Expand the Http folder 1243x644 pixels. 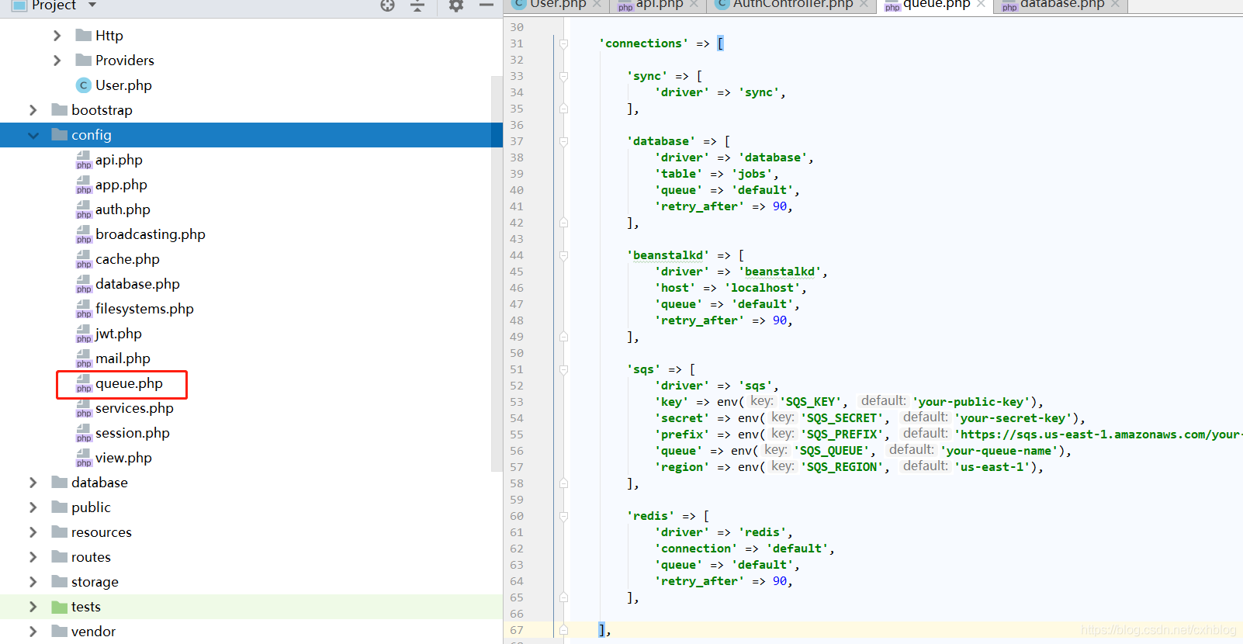[57, 36]
